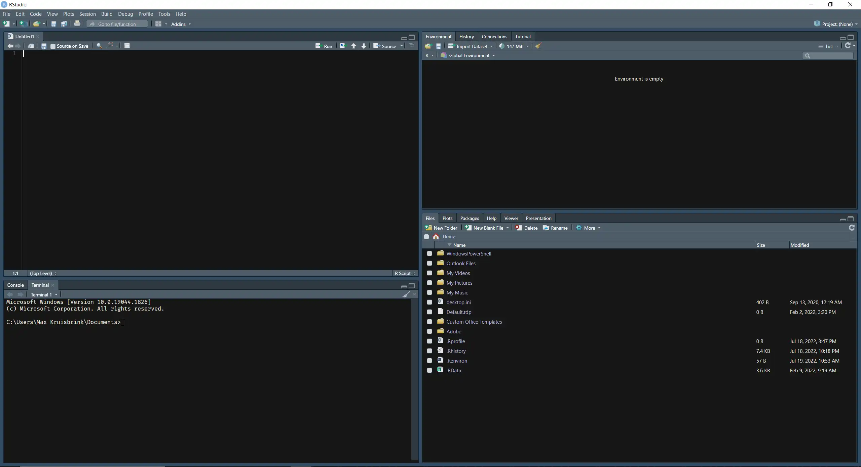This screenshot has height=467, width=861.
Task: Save current document in main toolbar
Action: [53, 24]
